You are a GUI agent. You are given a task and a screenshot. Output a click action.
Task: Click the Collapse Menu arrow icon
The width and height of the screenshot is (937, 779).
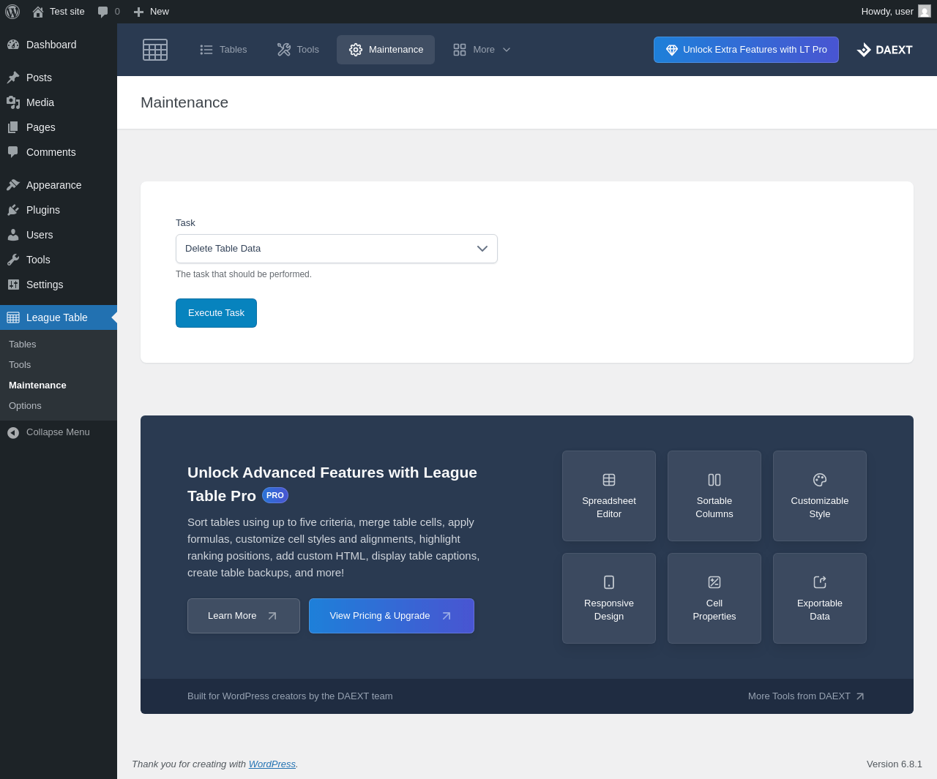pos(13,433)
